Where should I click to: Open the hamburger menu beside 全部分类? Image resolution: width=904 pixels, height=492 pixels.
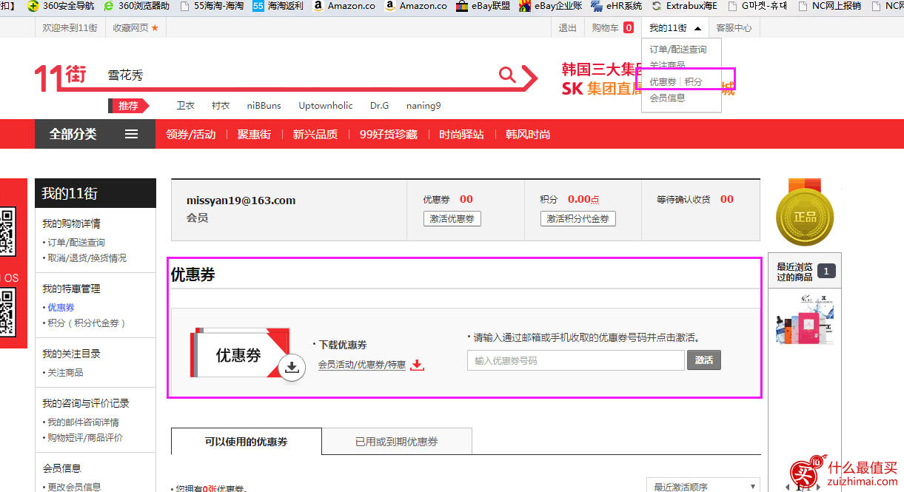click(131, 134)
